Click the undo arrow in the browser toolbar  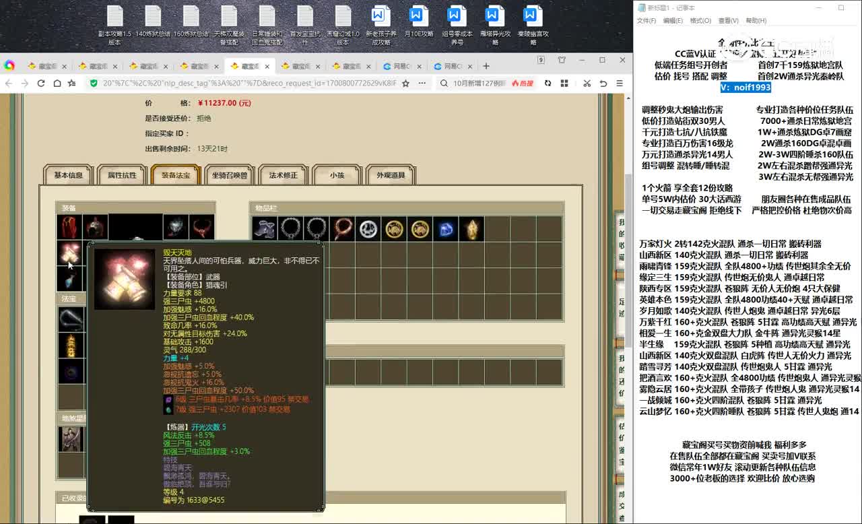pyautogui.click(x=603, y=83)
